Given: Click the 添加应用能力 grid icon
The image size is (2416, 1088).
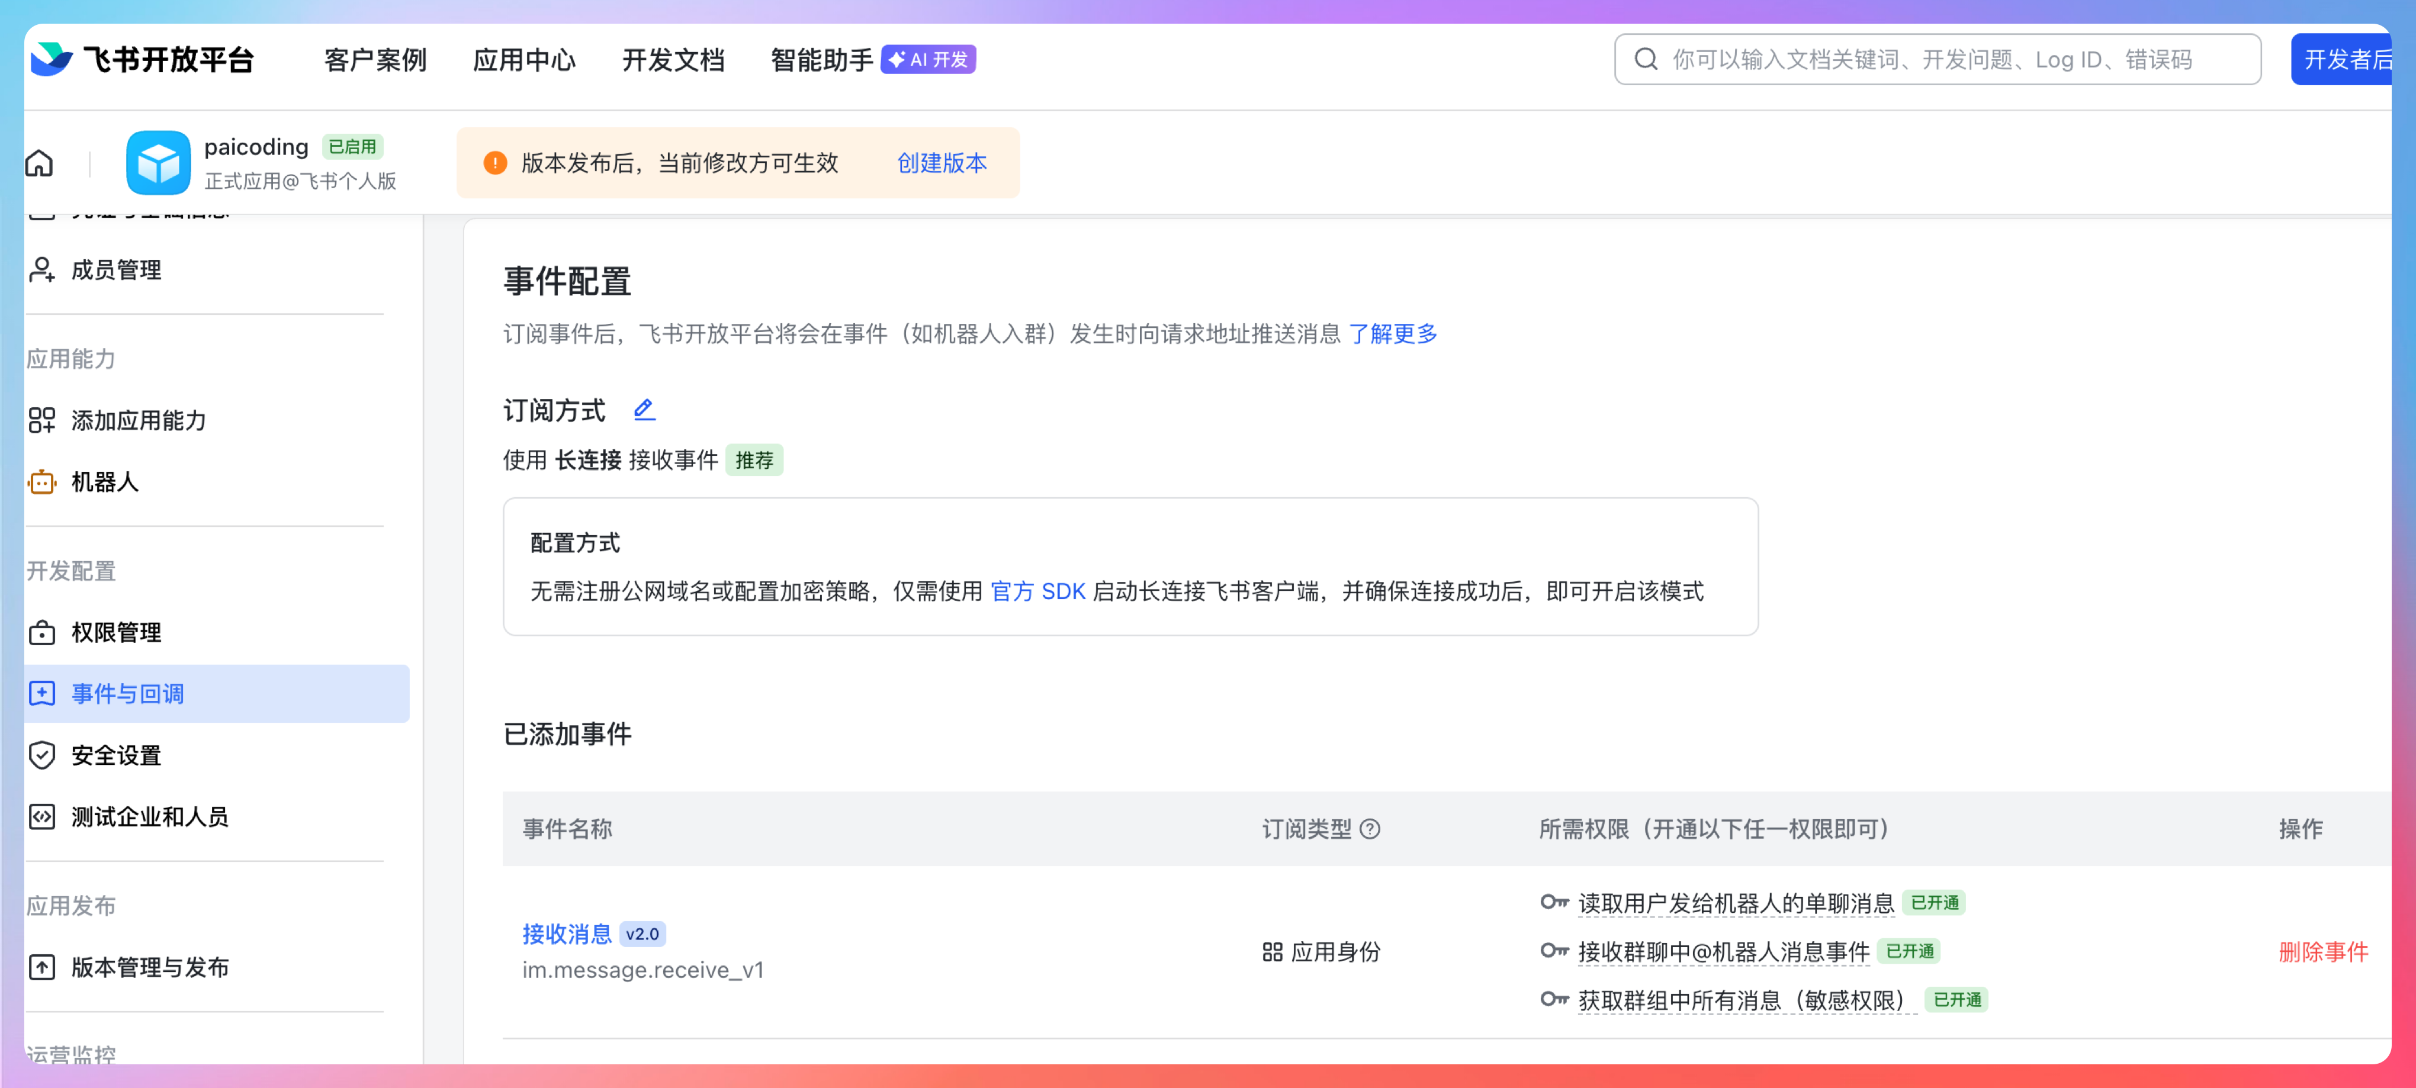Looking at the screenshot, I should pyautogui.click(x=42, y=420).
